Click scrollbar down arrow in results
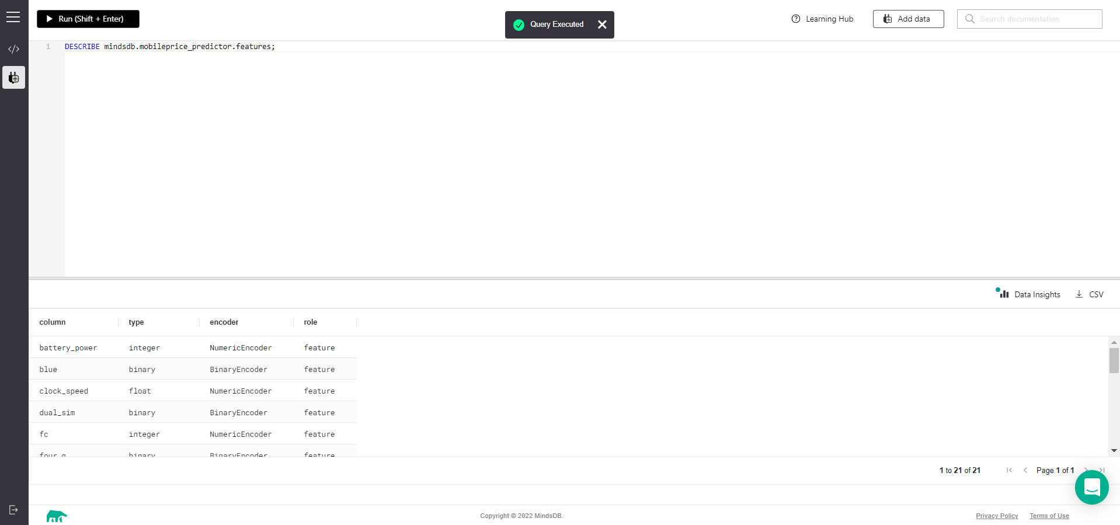Viewport: 1120px width, 525px height. coord(1114,450)
